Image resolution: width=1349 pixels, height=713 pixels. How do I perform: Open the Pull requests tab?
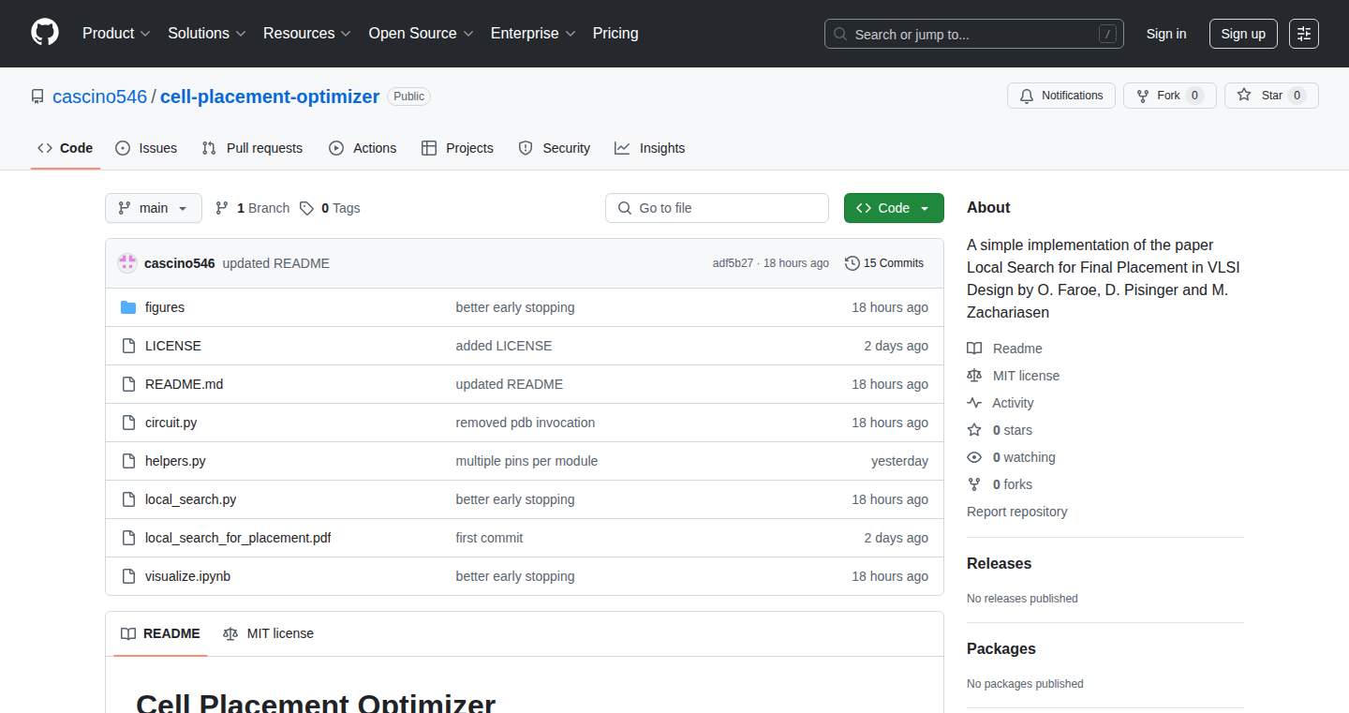point(252,148)
